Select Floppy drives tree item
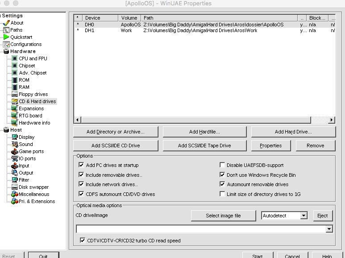 click(x=33, y=94)
